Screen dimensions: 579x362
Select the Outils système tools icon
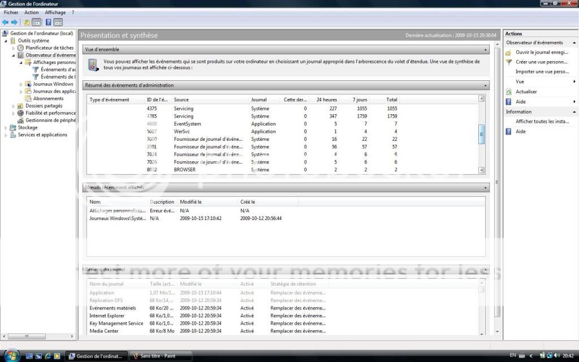13,41
